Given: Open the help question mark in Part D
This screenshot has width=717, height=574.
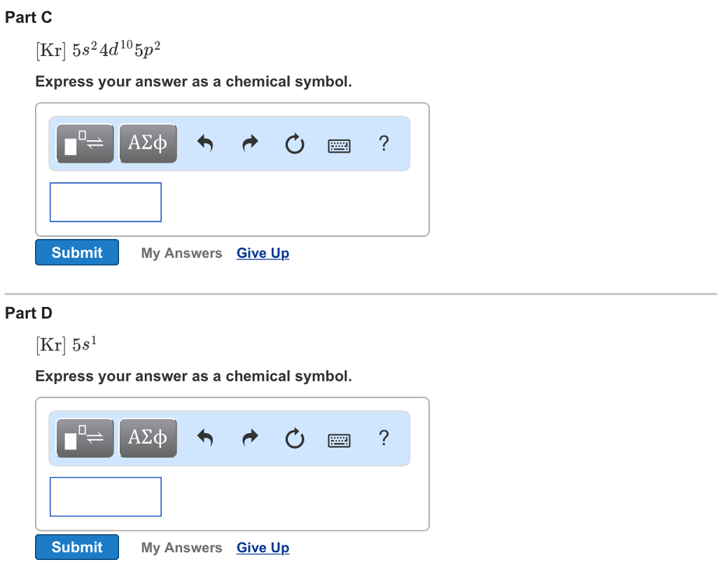Looking at the screenshot, I should pos(382,438).
